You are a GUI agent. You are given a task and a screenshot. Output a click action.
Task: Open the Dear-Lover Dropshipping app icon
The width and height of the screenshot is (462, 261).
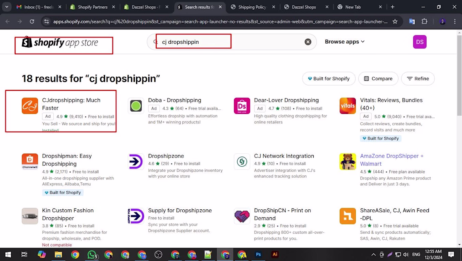pos(242,105)
